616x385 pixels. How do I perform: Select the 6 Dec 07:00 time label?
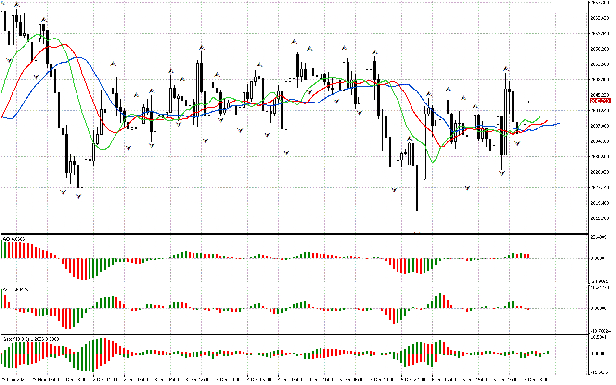pos(445,379)
